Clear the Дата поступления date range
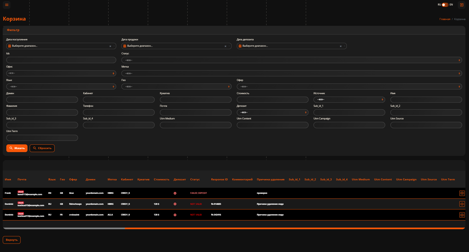The height and width of the screenshot is (252, 469). pos(110,46)
